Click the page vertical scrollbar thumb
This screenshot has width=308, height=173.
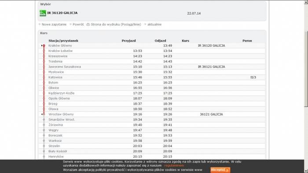coord(306,69)
